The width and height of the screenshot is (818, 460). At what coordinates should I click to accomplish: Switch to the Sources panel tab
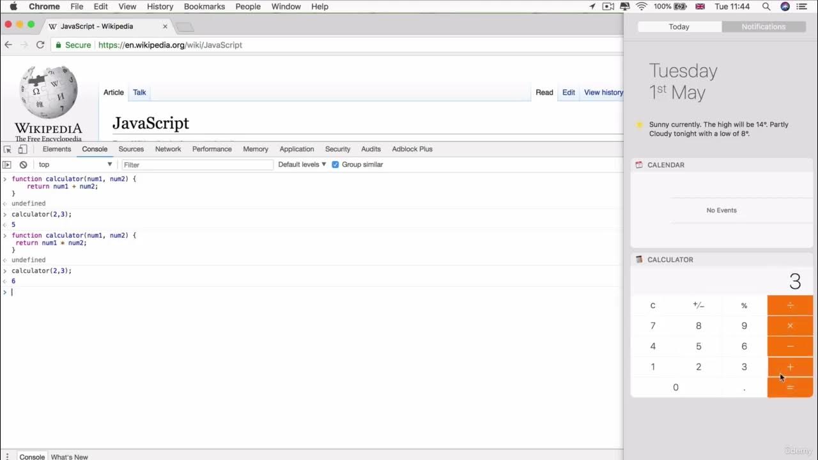(131, 149)
